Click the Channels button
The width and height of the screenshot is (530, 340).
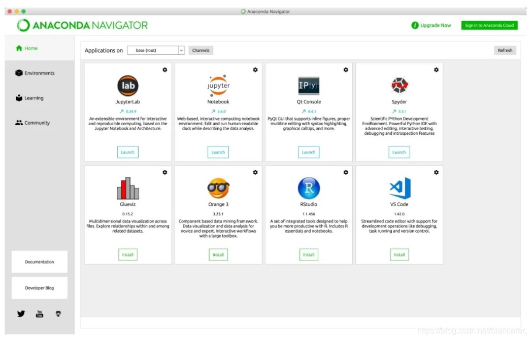201,50
